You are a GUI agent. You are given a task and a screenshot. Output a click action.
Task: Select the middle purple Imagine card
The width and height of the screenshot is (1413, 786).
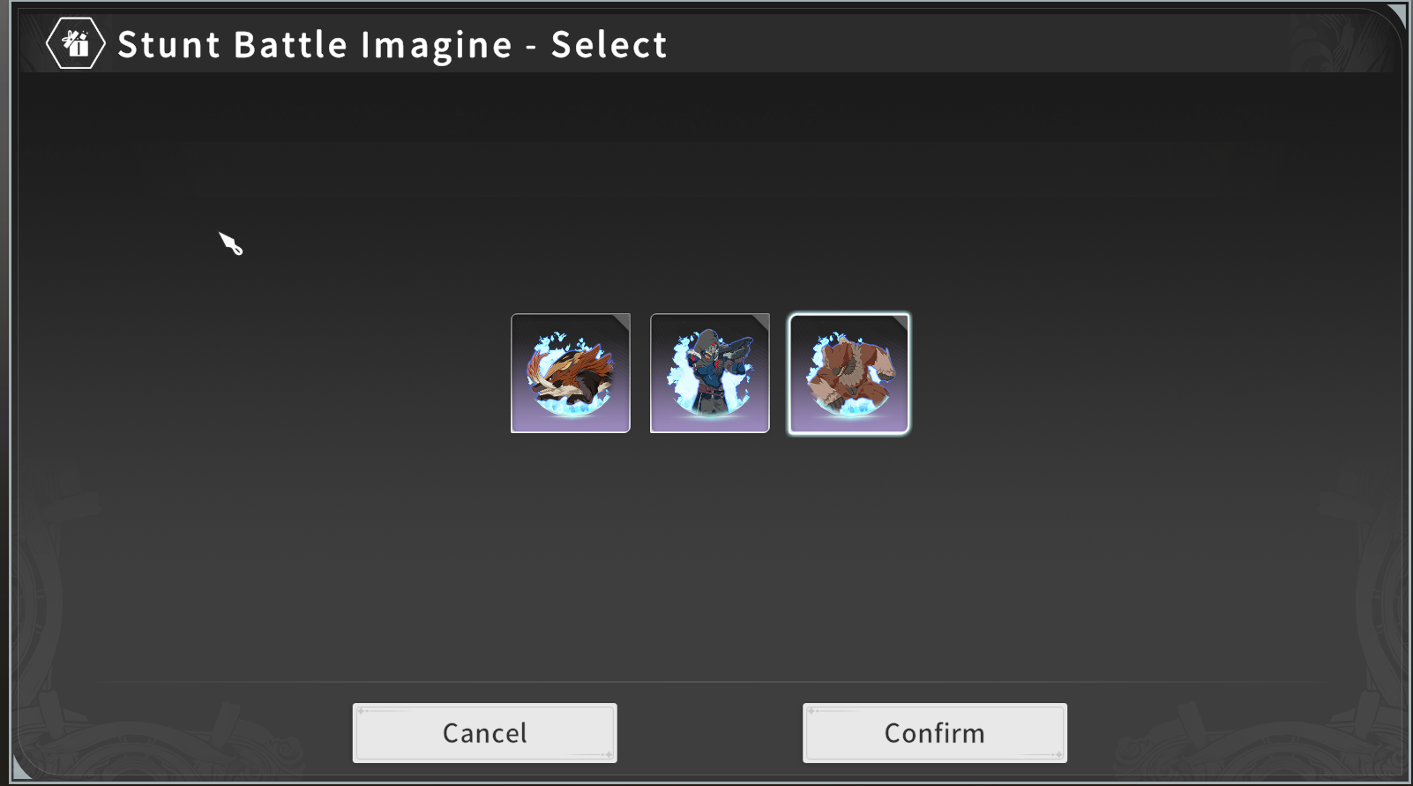[x=710, y=373]
